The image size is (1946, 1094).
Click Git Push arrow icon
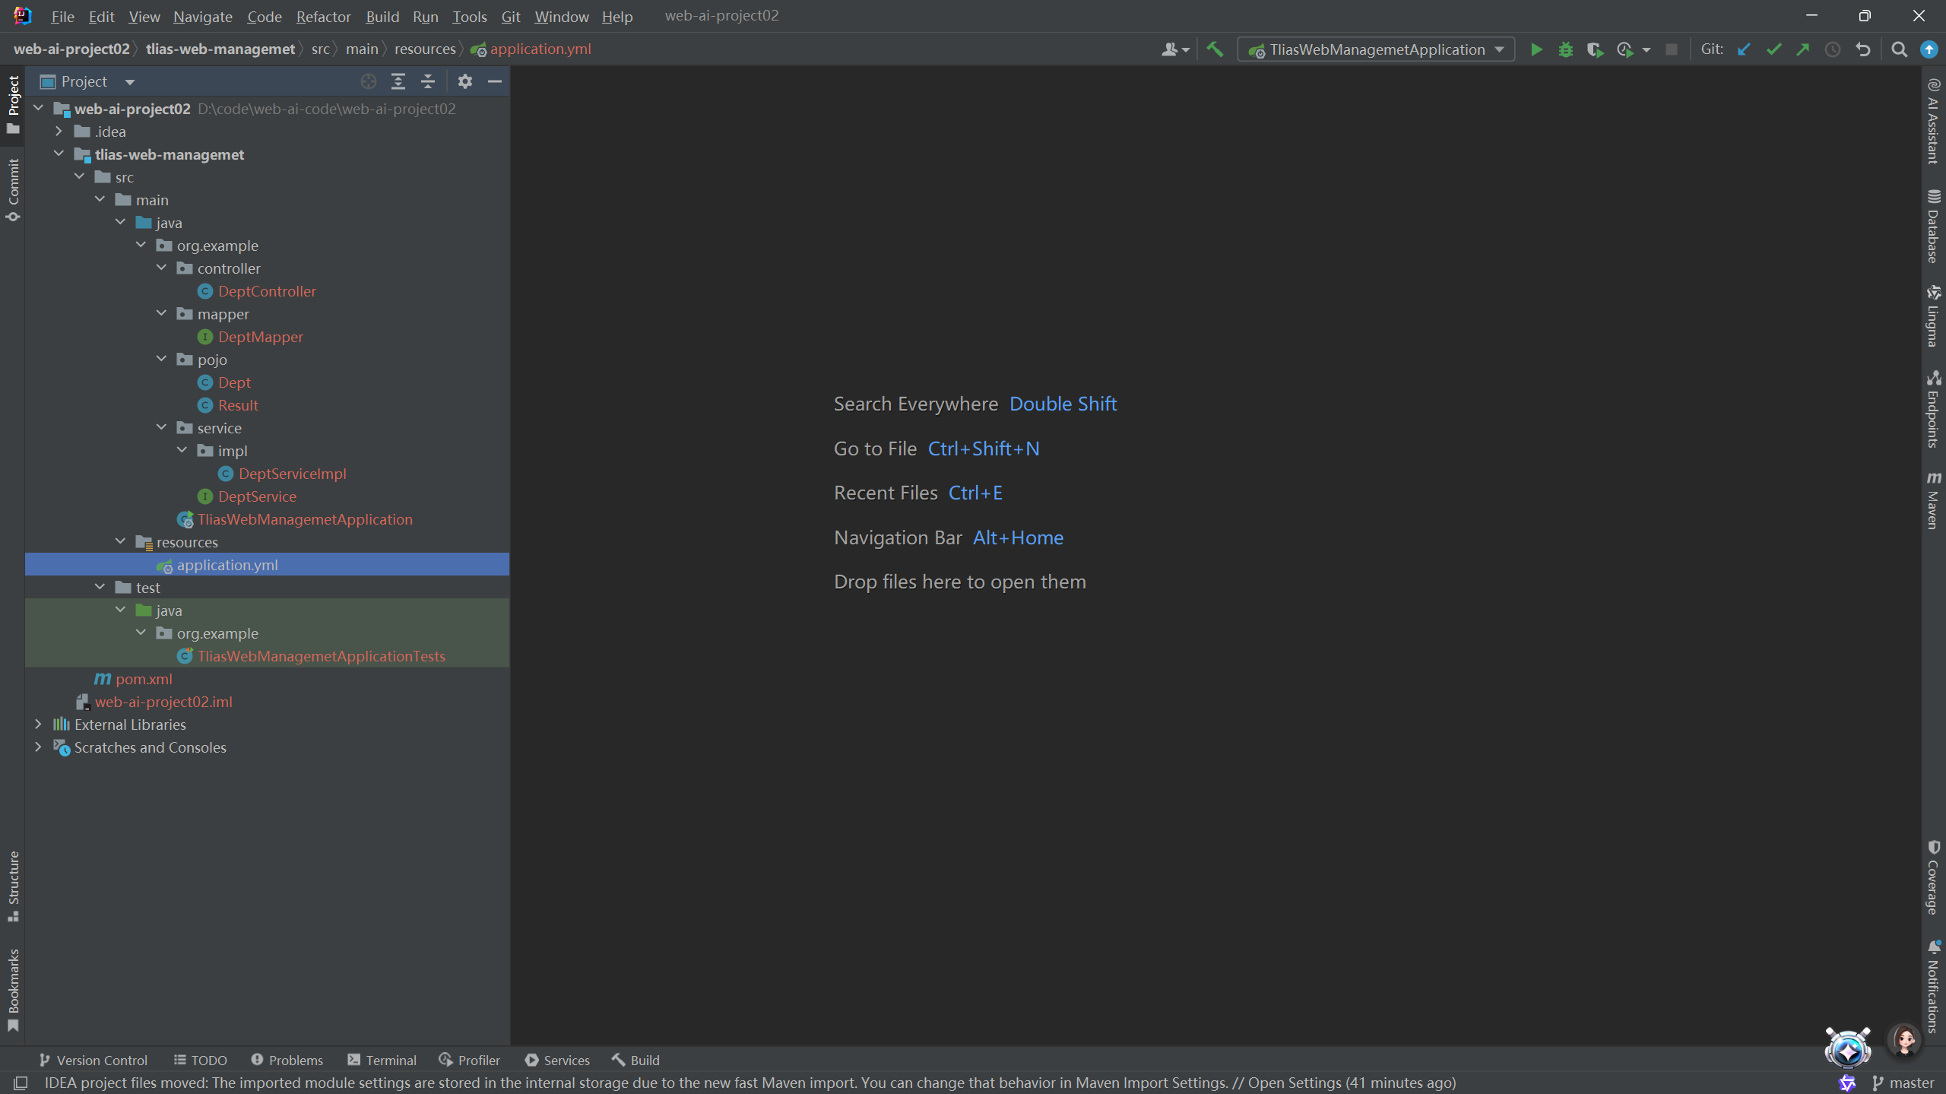(x=1803, y=49)
